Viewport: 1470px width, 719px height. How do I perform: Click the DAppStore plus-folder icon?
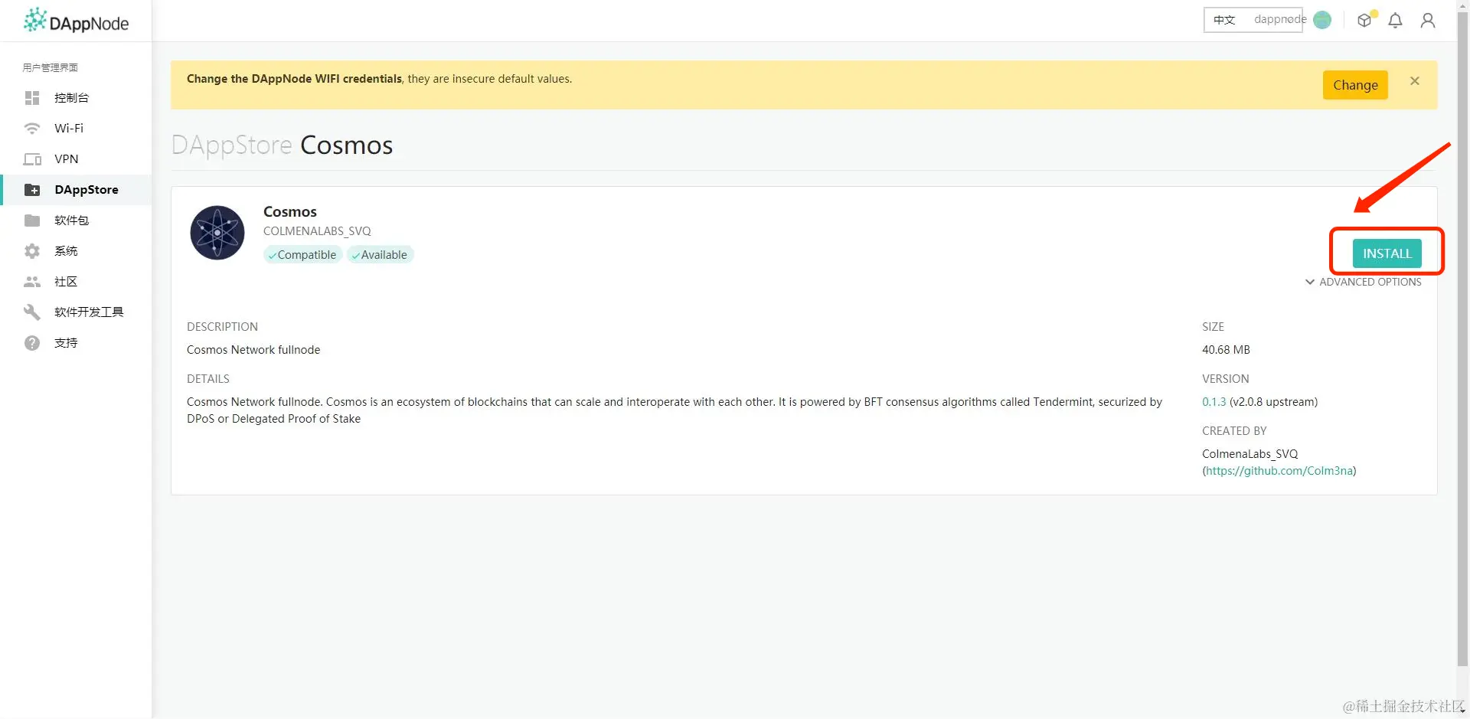(x=32, y=190)
